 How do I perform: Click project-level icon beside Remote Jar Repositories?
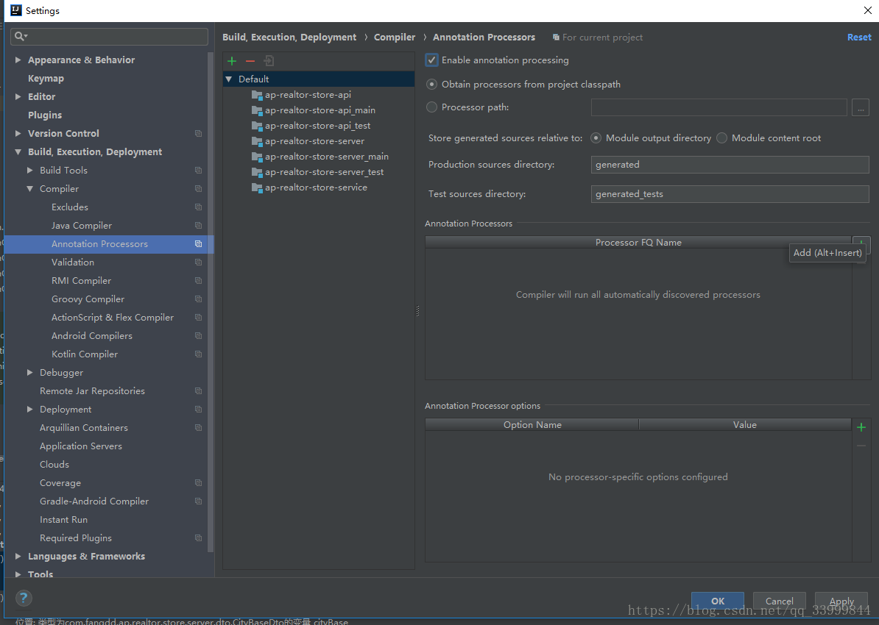[x=199, y=391]
